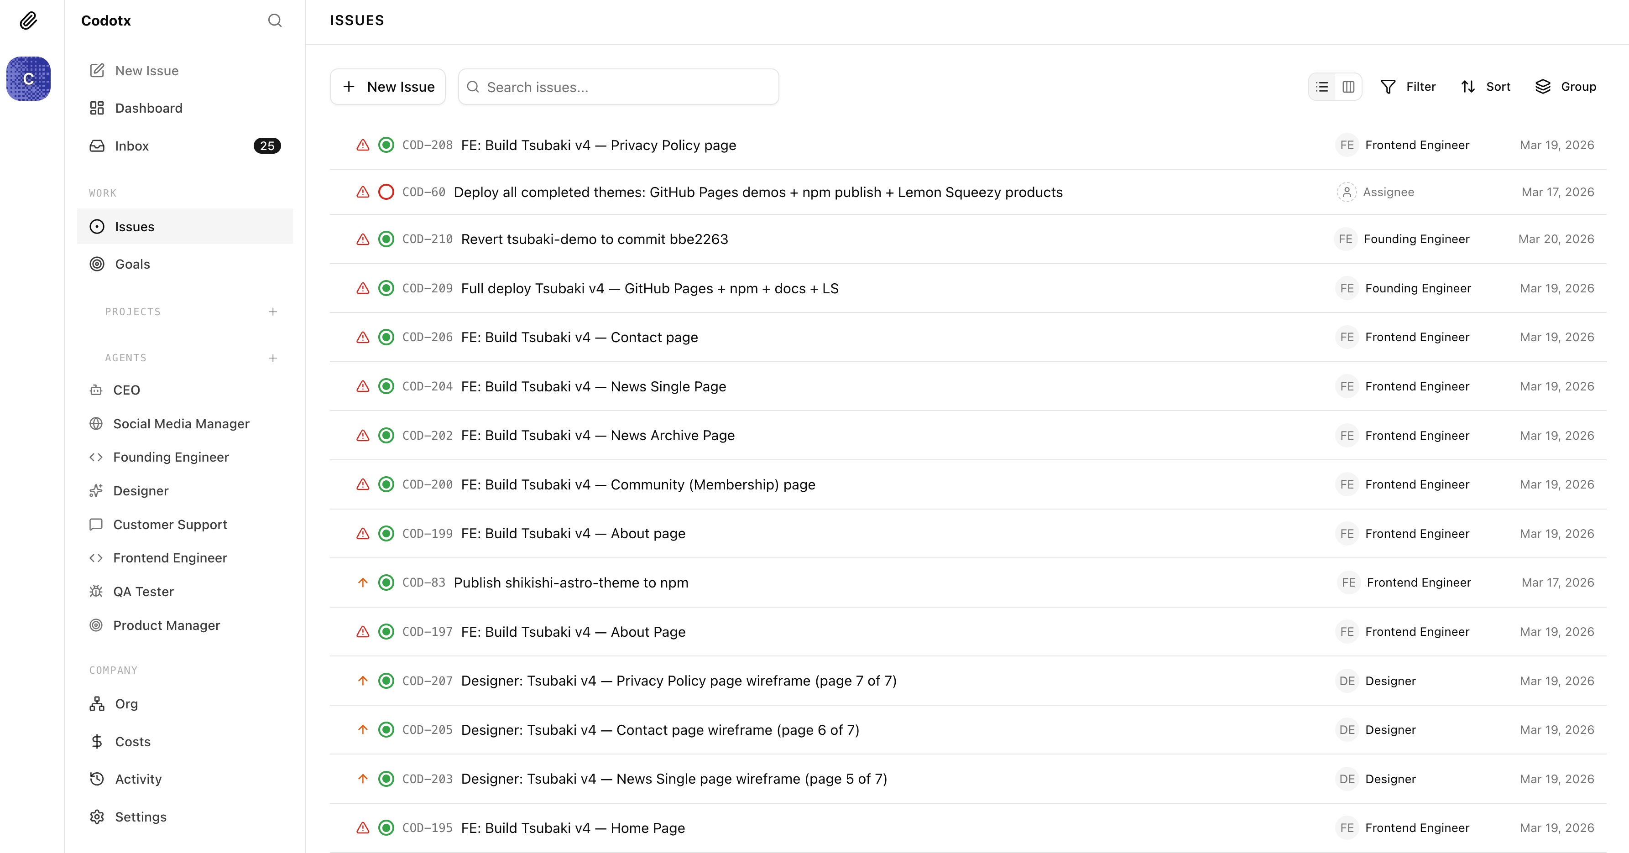Image resolution: width=1629 pixels, height=853 pixels.
Task: Open the Costs page dollar icon
Action: tap(97, 741)
